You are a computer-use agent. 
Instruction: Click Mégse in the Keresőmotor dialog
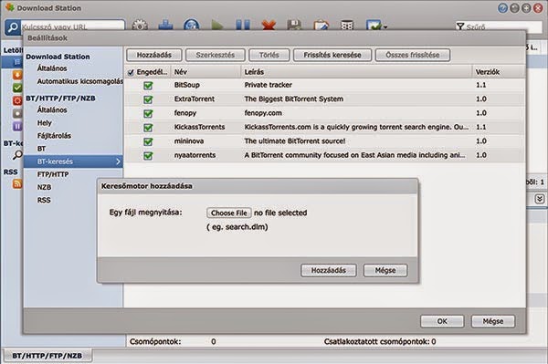pyautogui.click(x=385, y=270)
